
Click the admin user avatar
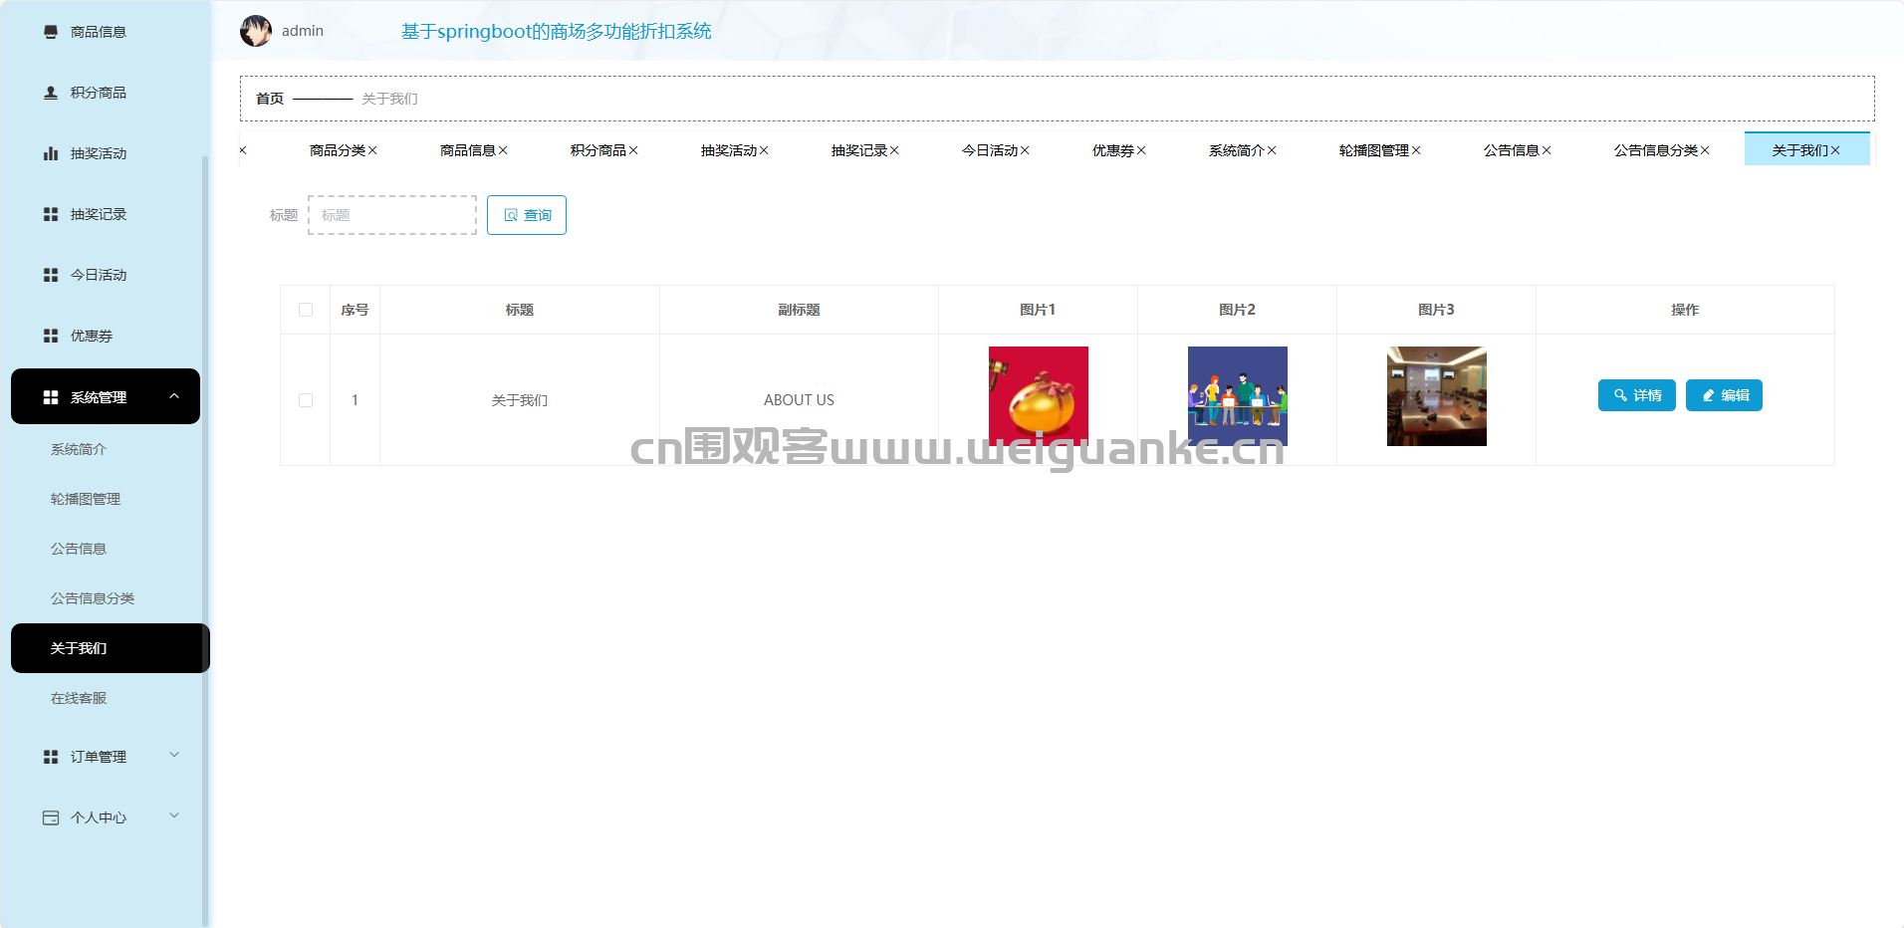(256, 31)
